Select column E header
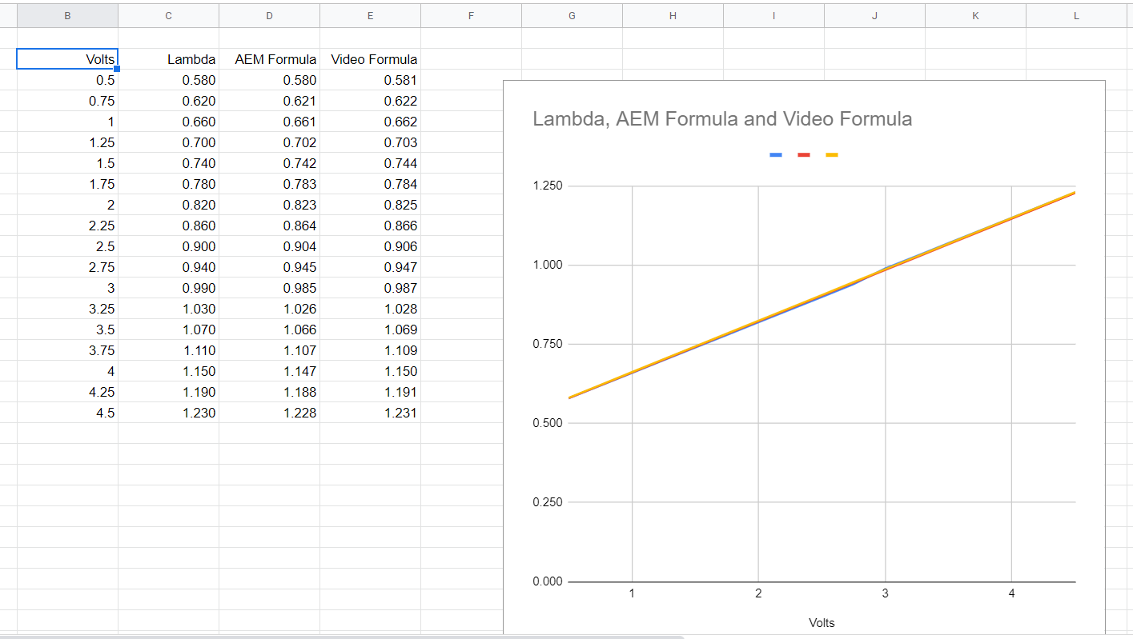This screenshot has width=1133, height=639. coord(370,15)
